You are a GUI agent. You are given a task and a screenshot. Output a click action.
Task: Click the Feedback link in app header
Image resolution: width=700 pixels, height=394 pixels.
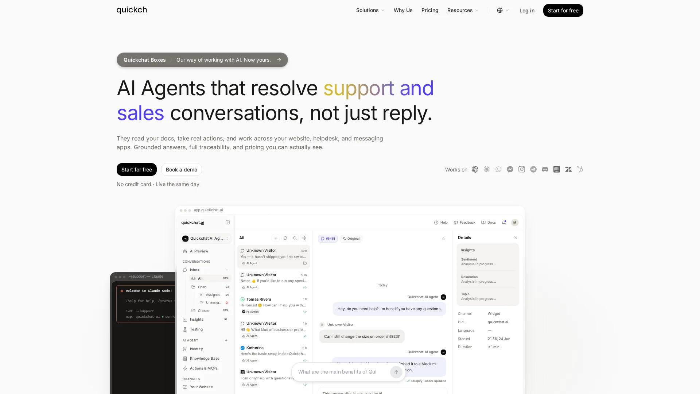464,223
